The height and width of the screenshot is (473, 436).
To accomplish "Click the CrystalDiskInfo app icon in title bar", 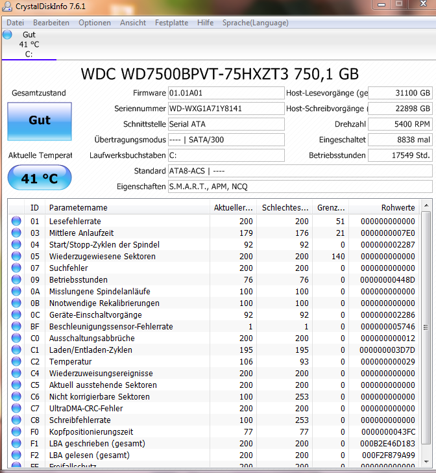I will (7, 6).
